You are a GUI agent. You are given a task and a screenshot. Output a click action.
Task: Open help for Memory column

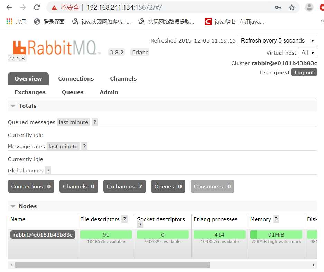point(276,219)
